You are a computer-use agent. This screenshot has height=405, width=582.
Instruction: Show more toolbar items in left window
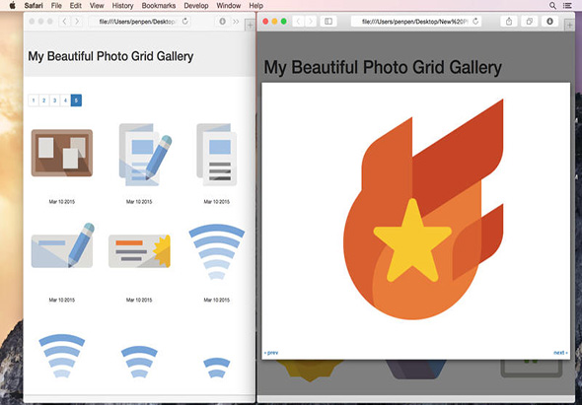click(x=236, y=22)
